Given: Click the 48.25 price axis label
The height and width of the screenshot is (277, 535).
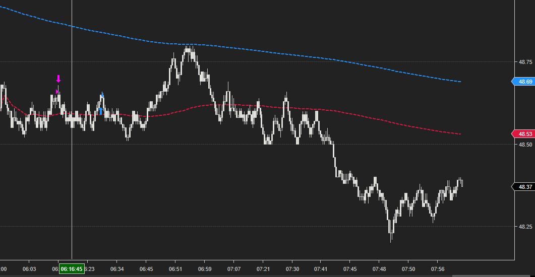Looking at the screenshot, I should [525, 227].
